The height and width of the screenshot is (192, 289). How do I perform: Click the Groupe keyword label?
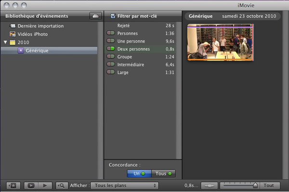click(125, 57)
